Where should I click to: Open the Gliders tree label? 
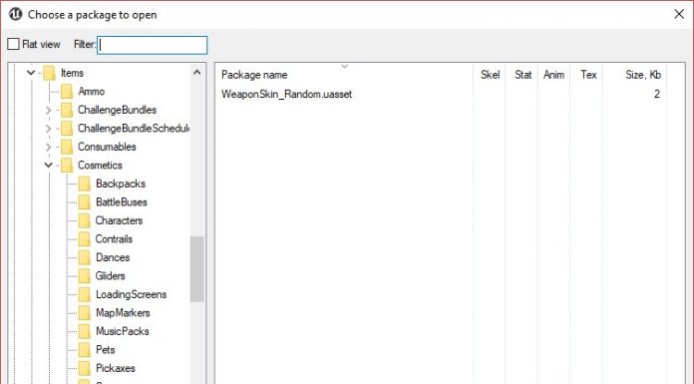(111, 276)
